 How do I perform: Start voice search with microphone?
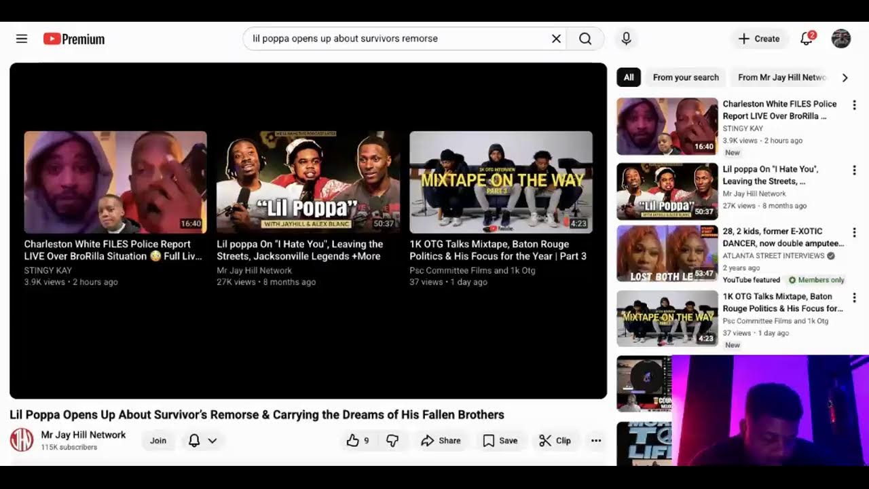(626, 39)
